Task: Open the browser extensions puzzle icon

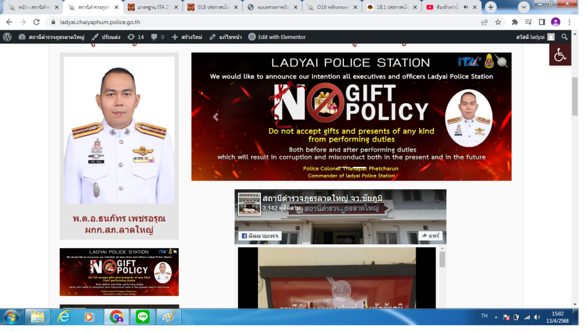Action: click(x=515, y=22)
